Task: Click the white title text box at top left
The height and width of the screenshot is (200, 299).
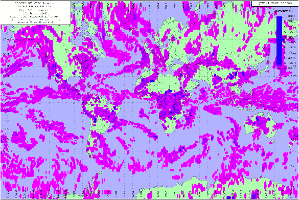Action: coord(35,13)
